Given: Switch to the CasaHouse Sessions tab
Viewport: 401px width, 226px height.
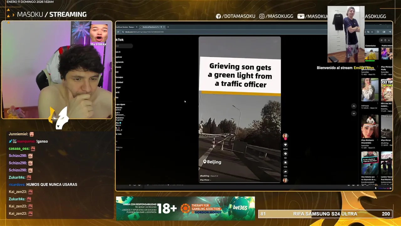Looking at the screenshot, I should 126,27.
